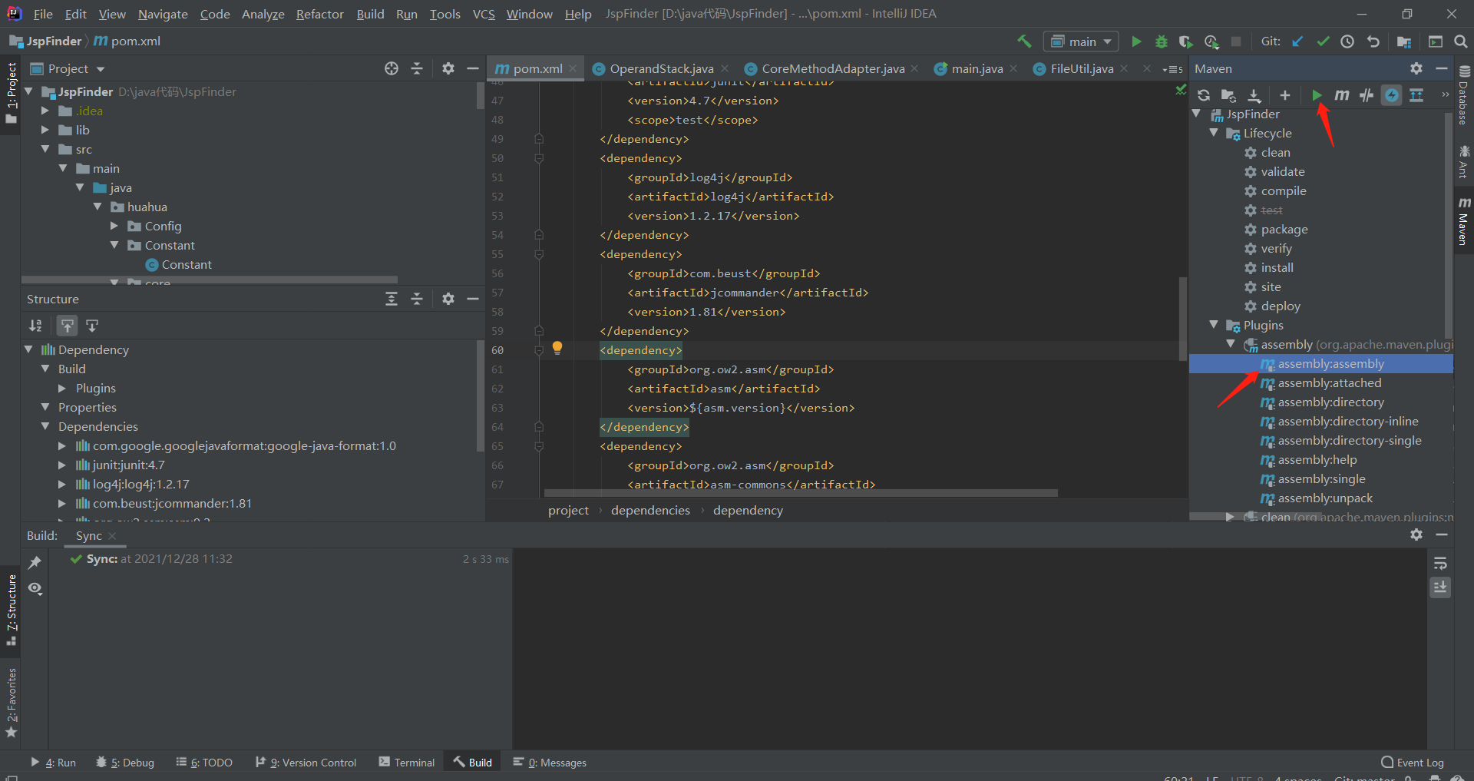Collapse the Plugins node in Maven
This screenshot has height=781, width=1474.
coord(1214,325)
